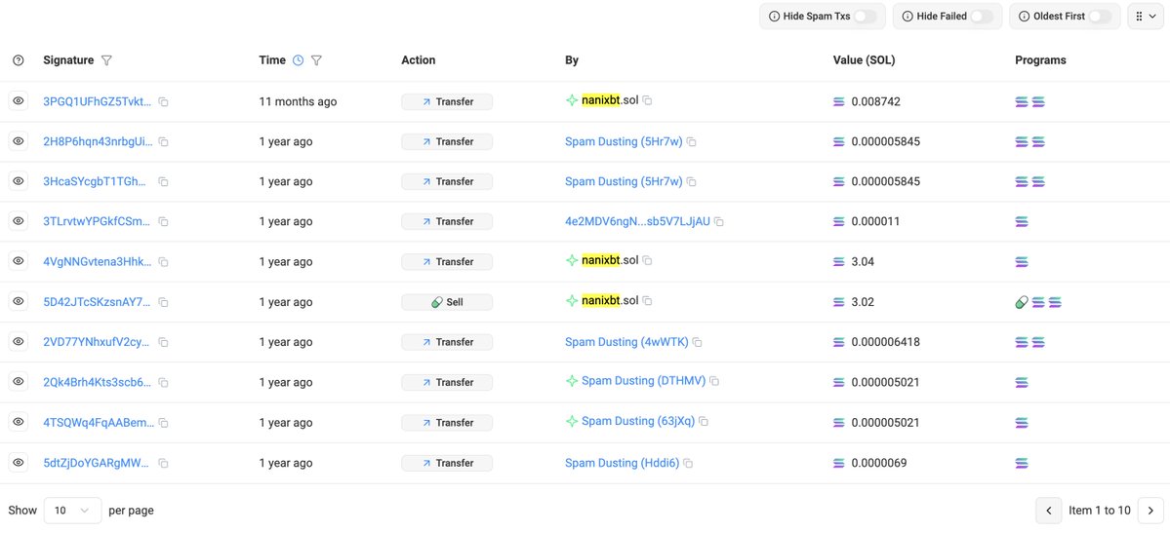Click the 0.0000069 SOL value

(x=879, y=463)
